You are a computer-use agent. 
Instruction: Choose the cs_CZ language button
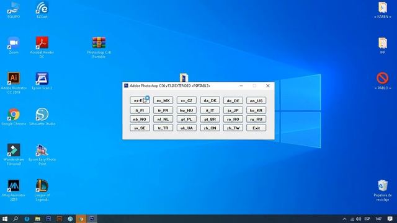(x=187, y=100)
